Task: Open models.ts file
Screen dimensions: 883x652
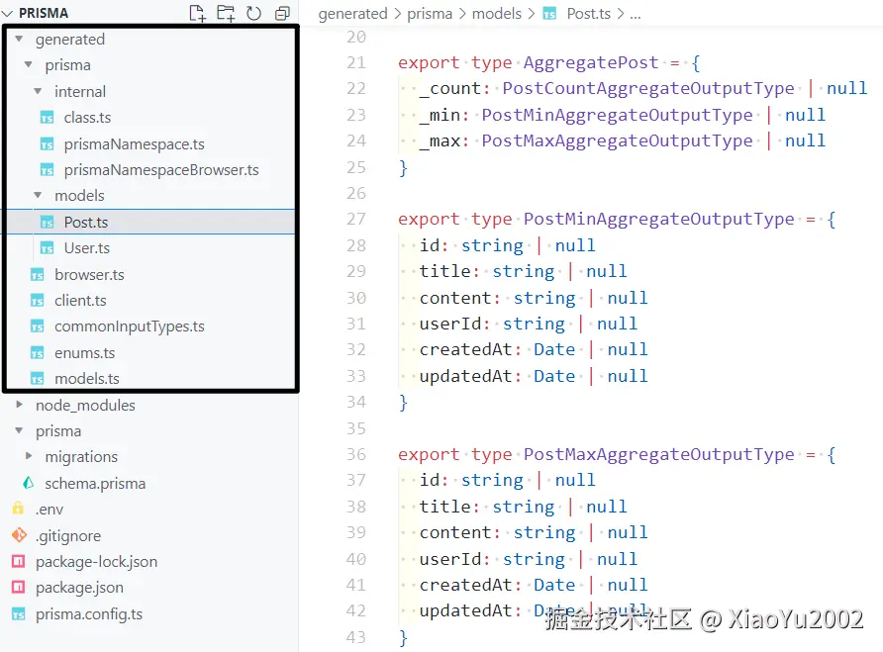Action: [87, 379]
